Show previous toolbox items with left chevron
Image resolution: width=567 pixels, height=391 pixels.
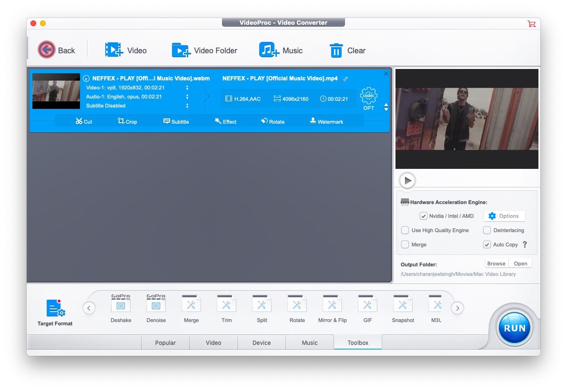point(89,308)
